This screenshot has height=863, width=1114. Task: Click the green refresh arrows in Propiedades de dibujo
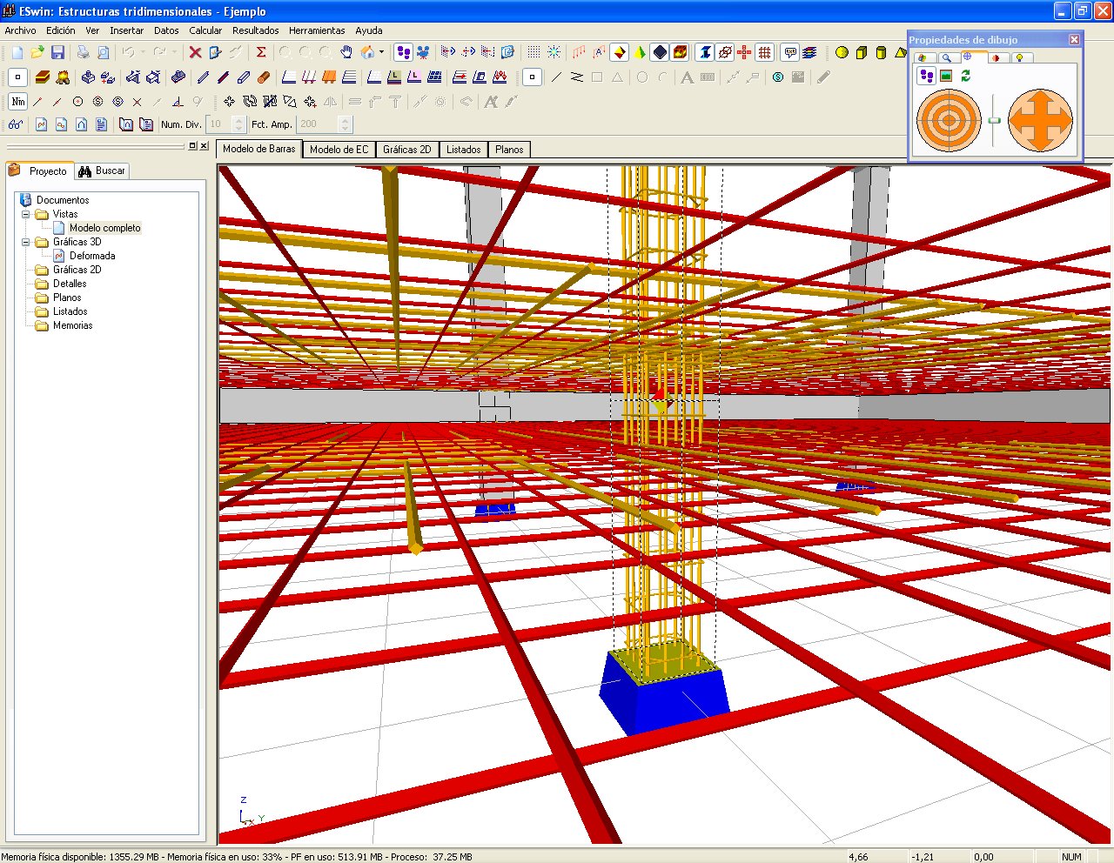point(966,77)
